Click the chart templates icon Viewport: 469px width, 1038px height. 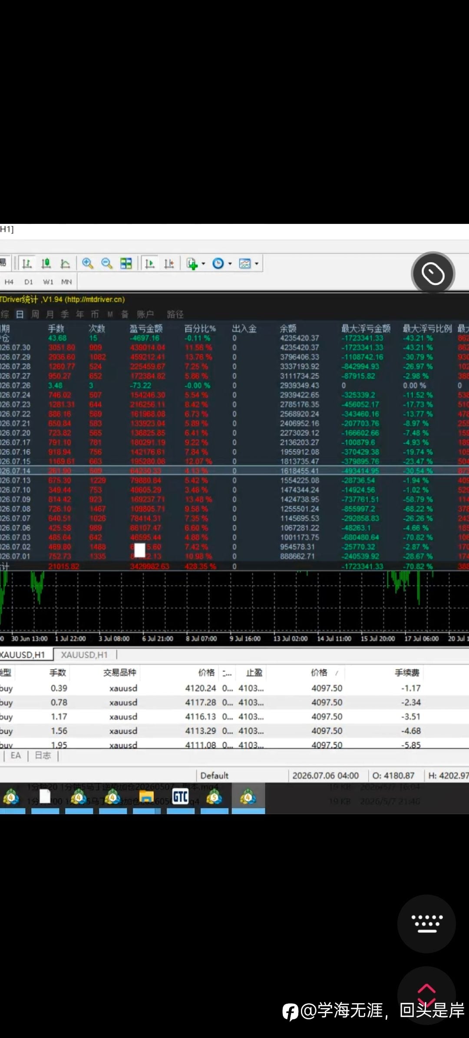245,263
